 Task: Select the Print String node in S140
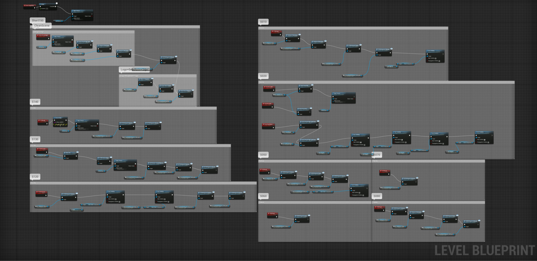tap(60, 122)
